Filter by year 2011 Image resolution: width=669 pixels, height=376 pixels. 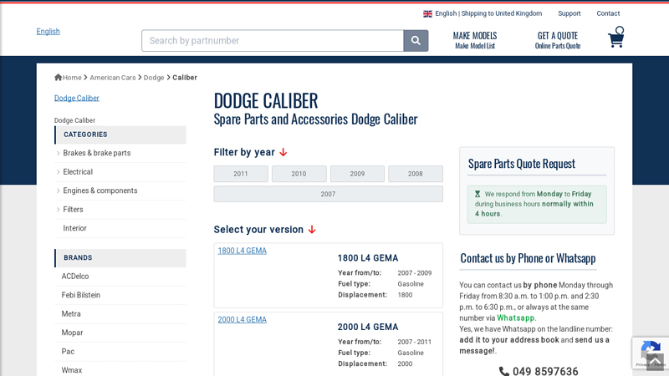click(x=241, y=174)
